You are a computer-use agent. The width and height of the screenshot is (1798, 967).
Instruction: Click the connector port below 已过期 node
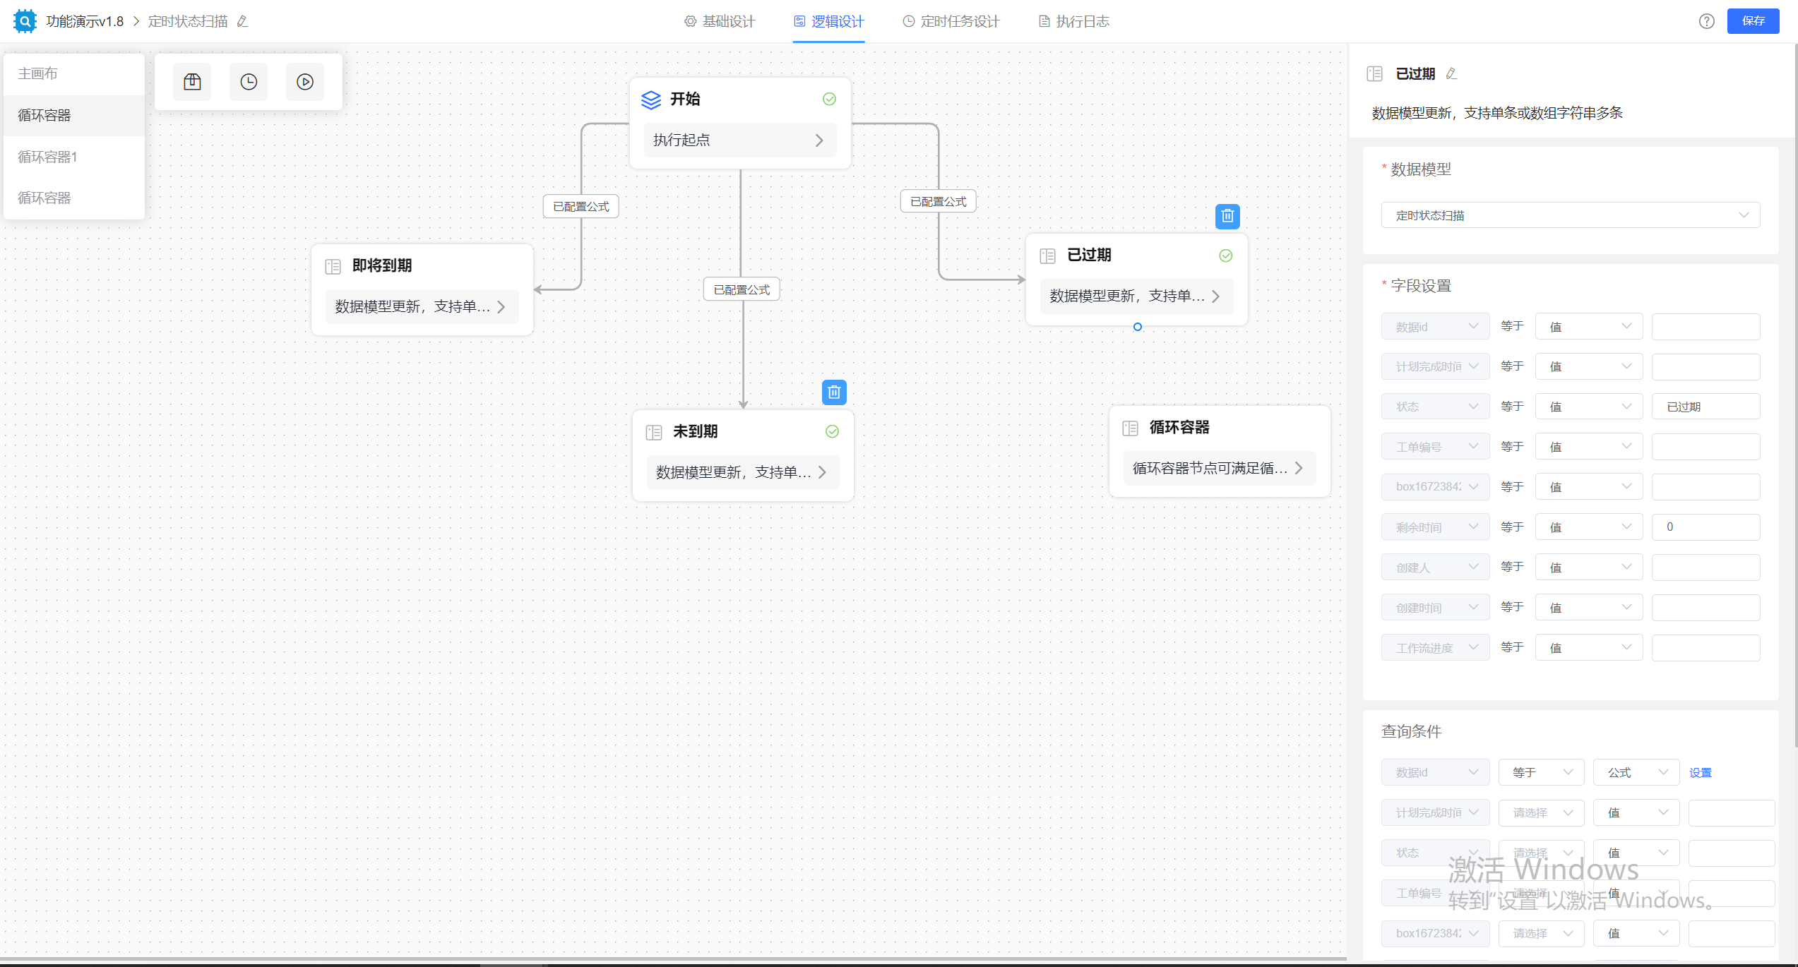click(x=1137, y=327)
